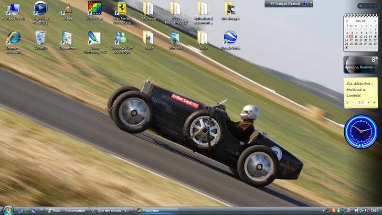Switch to Paul... - Conversation taskbar window

pos(66,211)
